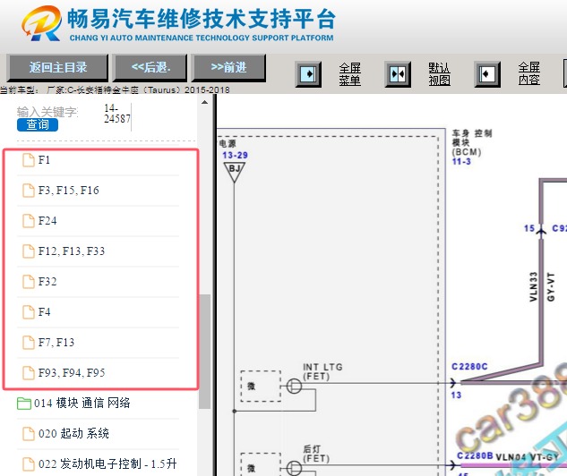Go forward with the >>前进 button

pos(229,67)
